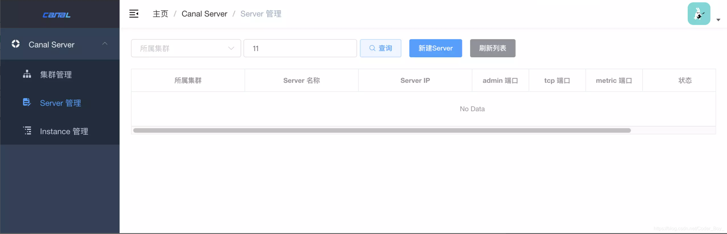Open the 所属集群 cluster dropdown
The height and width of the screenshot is (234, 727).
pyautogui.click(x=186, y=48)
